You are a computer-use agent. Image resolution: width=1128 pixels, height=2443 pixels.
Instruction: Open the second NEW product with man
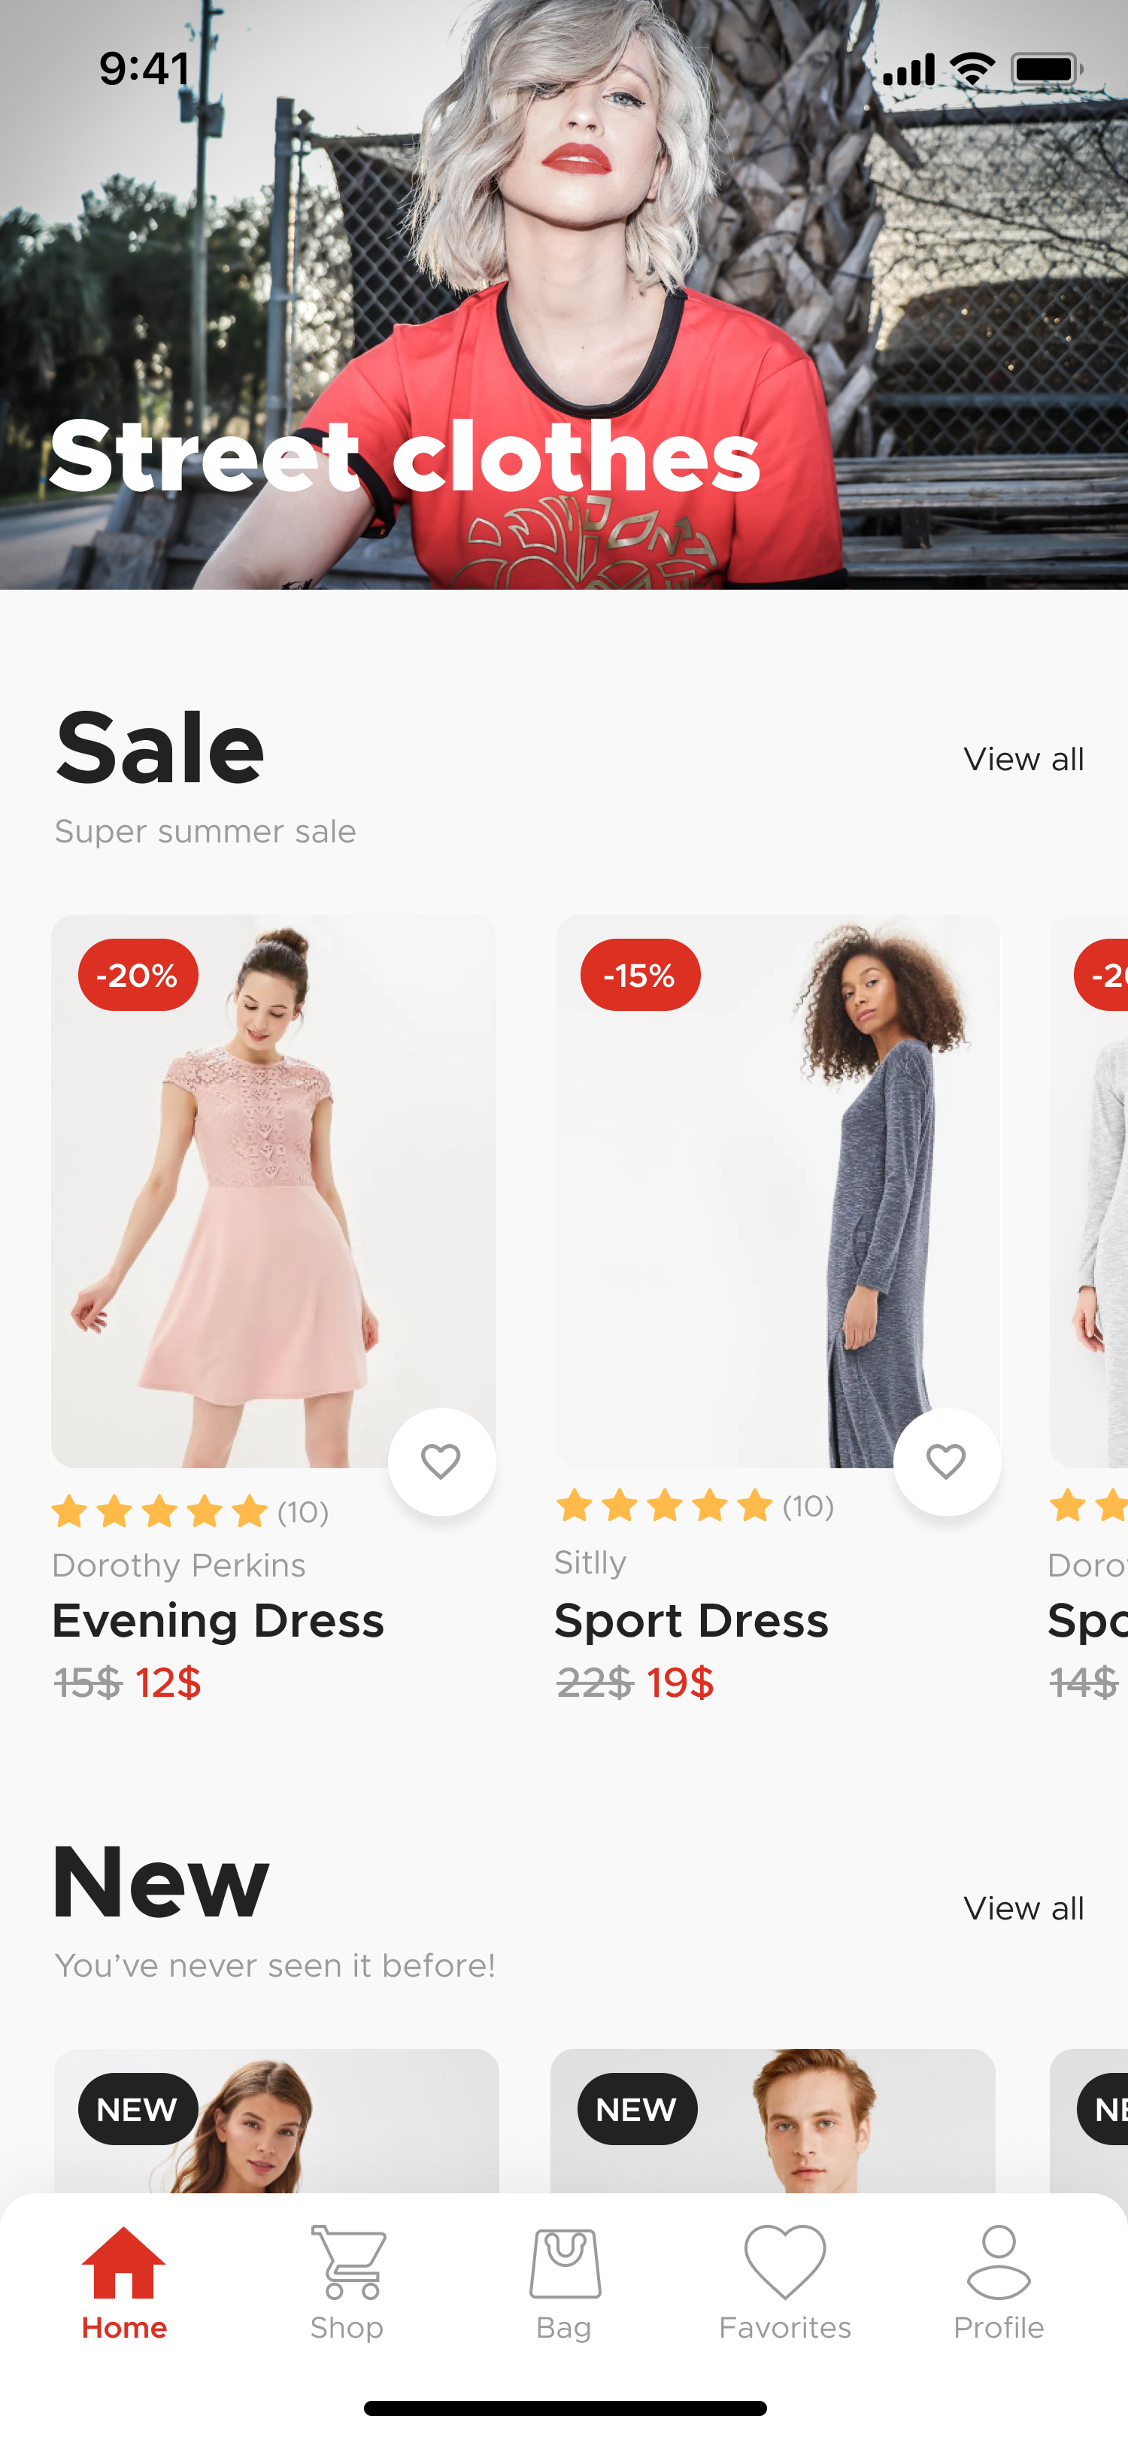(772, 2120)
